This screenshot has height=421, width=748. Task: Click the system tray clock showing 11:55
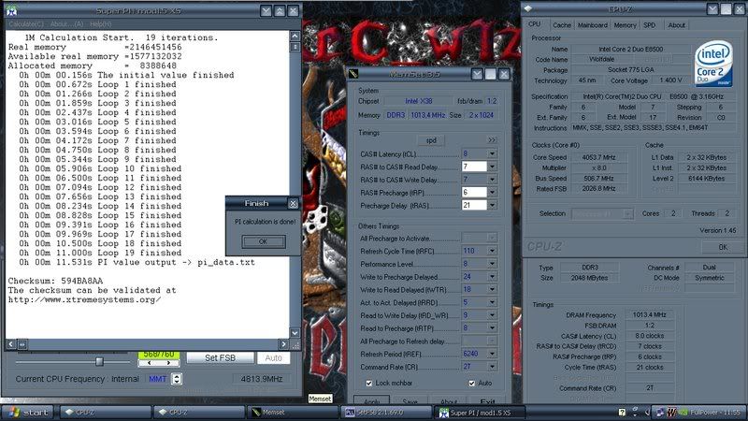point(731,412)
